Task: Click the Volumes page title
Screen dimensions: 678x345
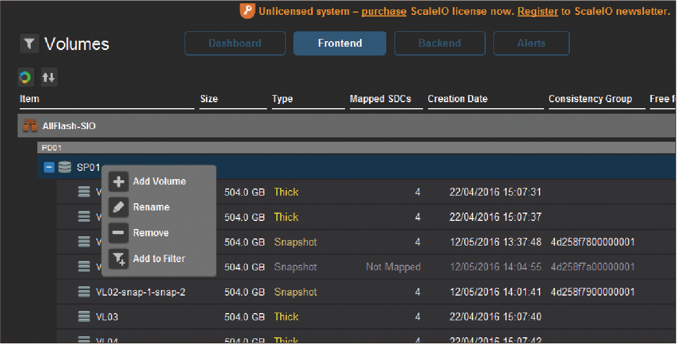Action: 77,44
